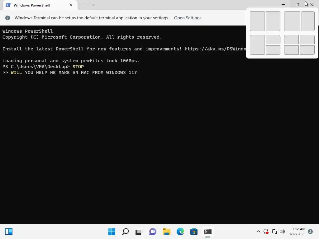Viewport: 319px width, 239px height.
Task: Select the Windows PowerShell tab
Action: [40, 5]
